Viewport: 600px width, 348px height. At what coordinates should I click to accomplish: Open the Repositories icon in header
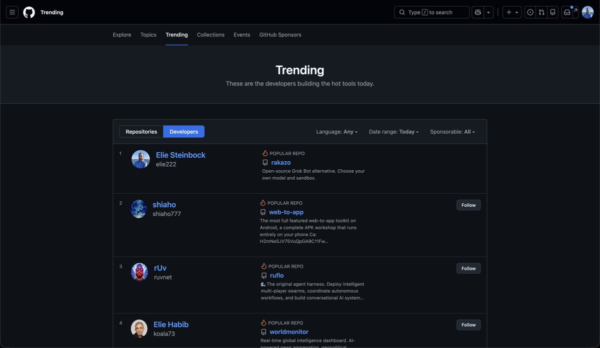tap(552, 12)
